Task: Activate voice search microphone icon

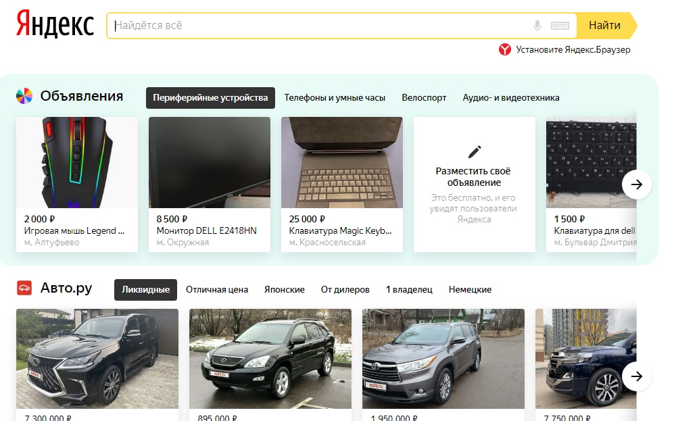Action: [537, 26]
